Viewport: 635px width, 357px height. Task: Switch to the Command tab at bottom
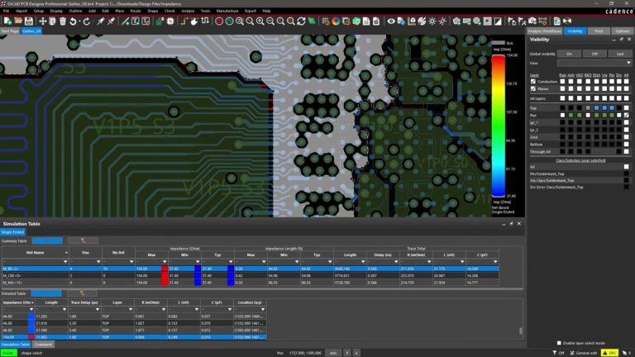43,345
